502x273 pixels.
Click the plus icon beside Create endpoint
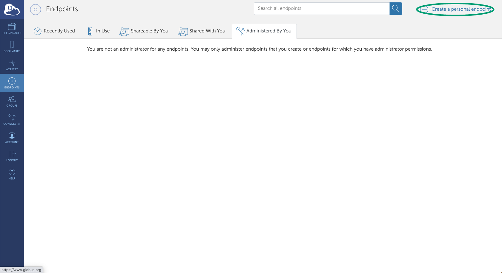click(x=424, y=10)
